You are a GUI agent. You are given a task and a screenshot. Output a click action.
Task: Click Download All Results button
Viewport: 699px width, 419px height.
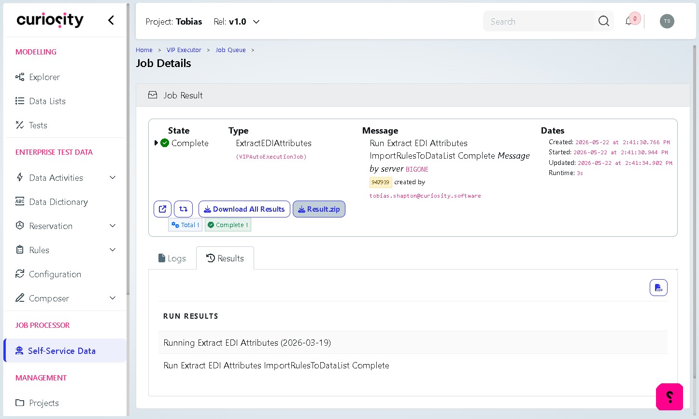(x=244, y=209)
